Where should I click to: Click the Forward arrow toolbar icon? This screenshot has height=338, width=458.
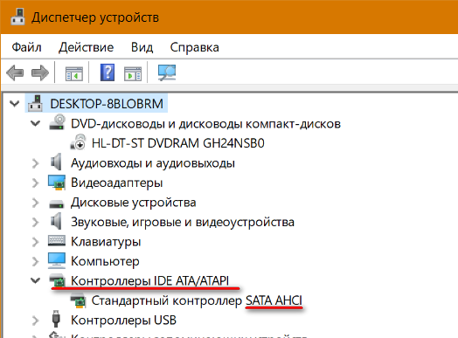tap(40, 72)
